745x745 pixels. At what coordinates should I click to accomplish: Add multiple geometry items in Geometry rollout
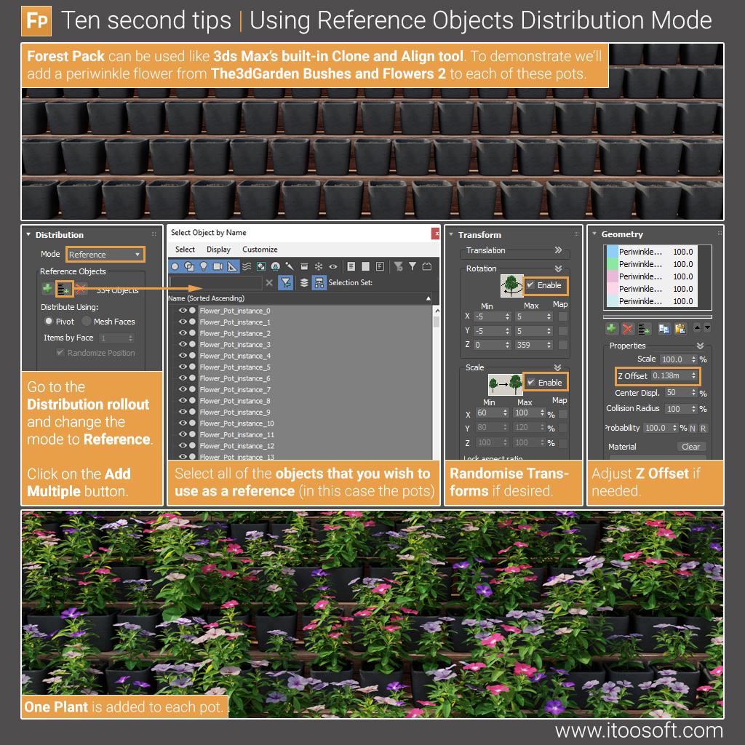pyautogui.click(x=644, y=328)
